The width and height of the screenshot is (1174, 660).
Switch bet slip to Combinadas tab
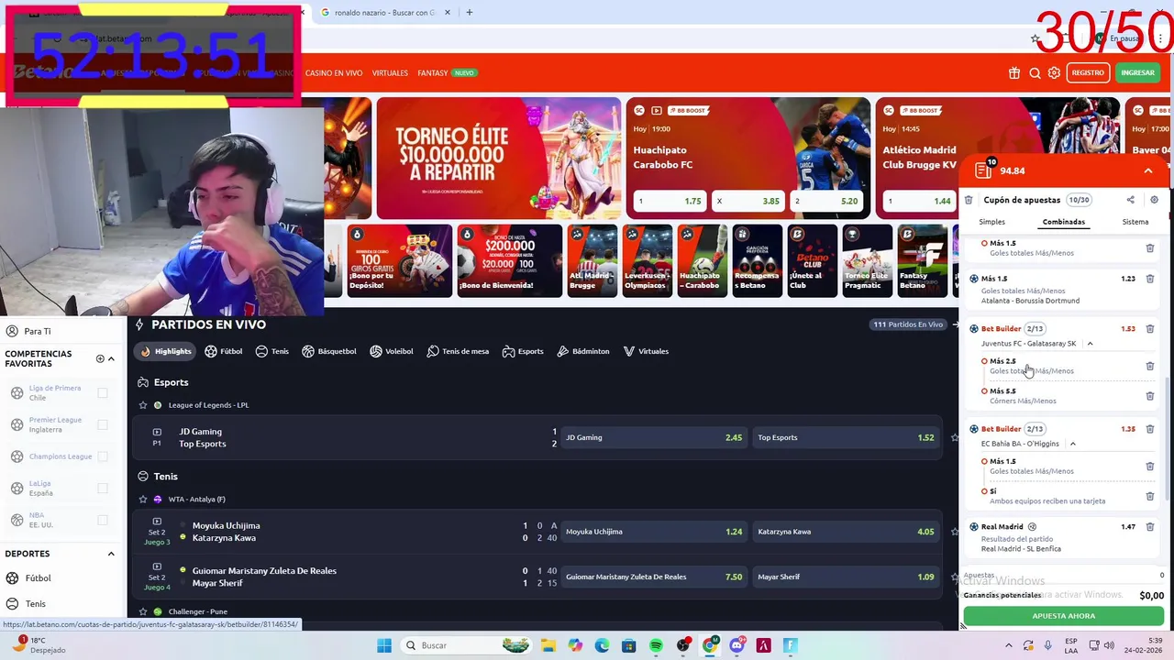click(x=1063, y=222)
